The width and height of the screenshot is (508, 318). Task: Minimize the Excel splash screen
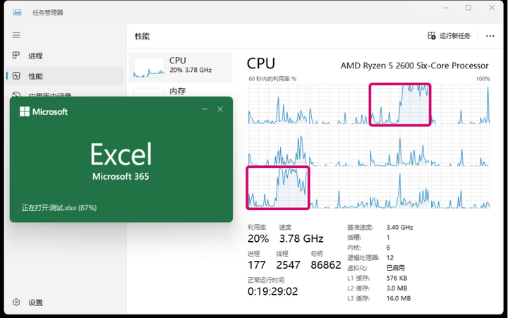click(x=205, y=109)
